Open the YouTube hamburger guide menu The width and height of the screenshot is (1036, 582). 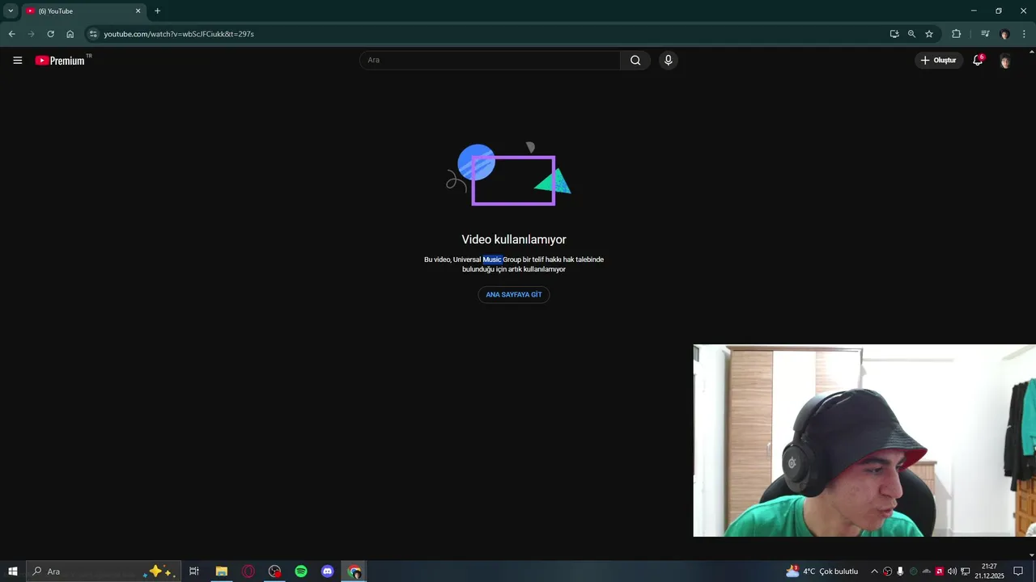pyautogui.click(x=17, y=60)
